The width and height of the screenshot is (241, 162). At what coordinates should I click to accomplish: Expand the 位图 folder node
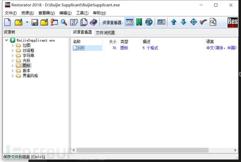(13, 45)
